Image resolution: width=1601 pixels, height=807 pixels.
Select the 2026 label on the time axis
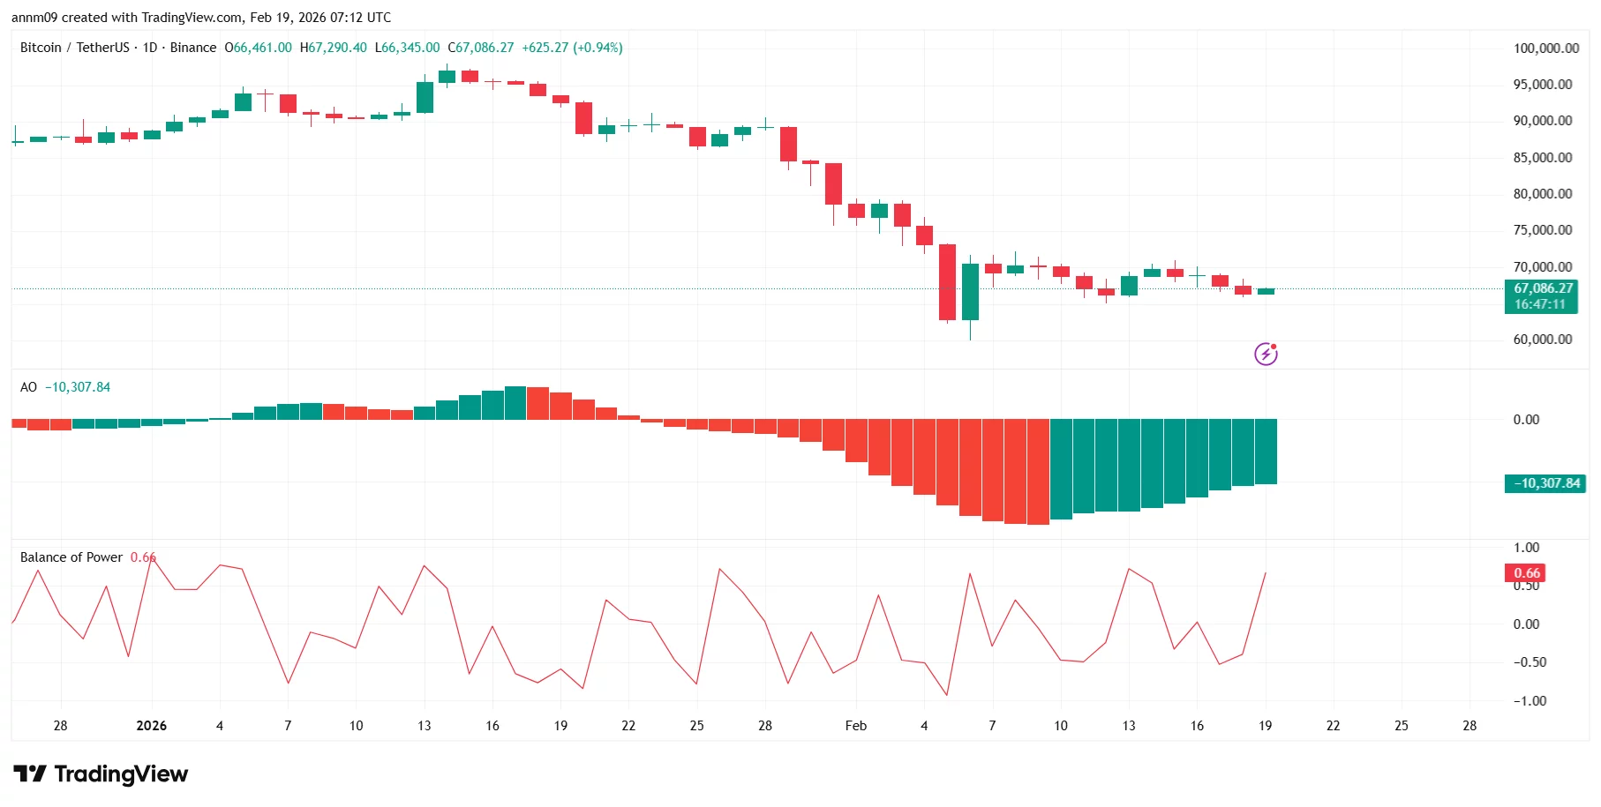coord(151,725)
